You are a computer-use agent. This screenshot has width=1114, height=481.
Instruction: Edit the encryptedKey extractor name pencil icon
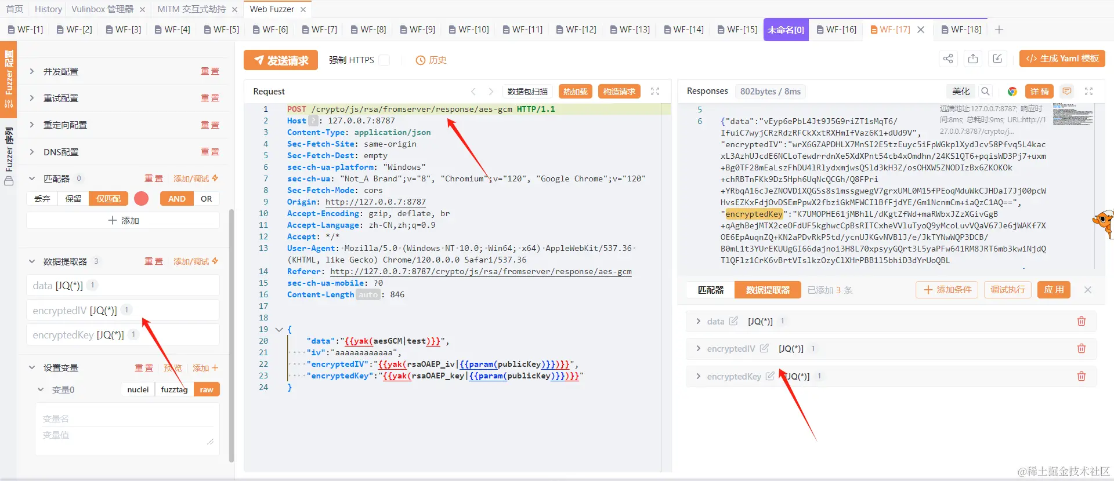point(770,376)
